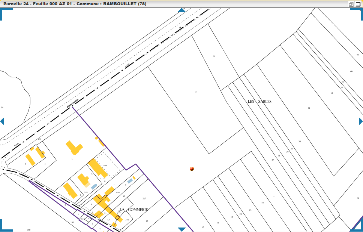Pan the map east with right arrow
The width and height of the screenshot is (363, 232).
(x=360, y=121)
